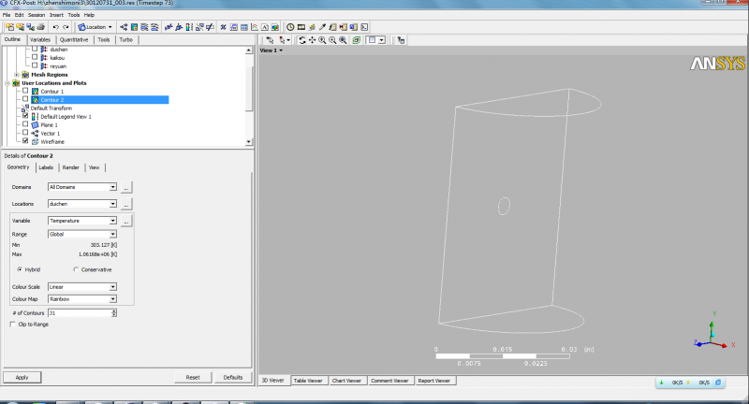Open the Insert menu

click(56, 15)
